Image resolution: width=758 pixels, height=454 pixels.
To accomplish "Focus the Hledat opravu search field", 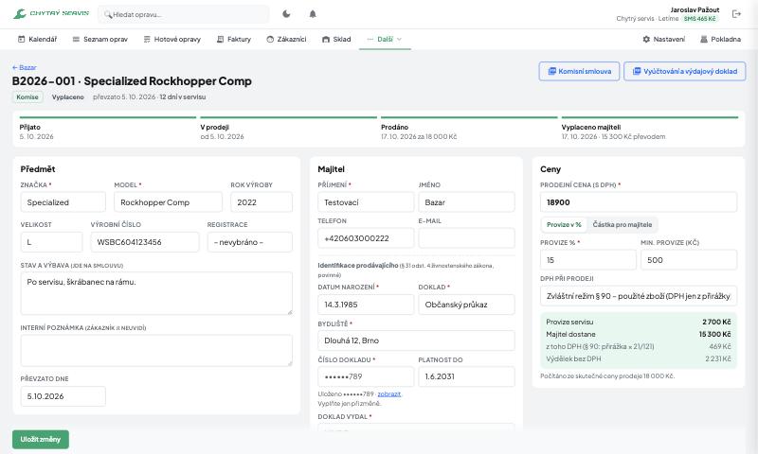I will pos(184,14).
